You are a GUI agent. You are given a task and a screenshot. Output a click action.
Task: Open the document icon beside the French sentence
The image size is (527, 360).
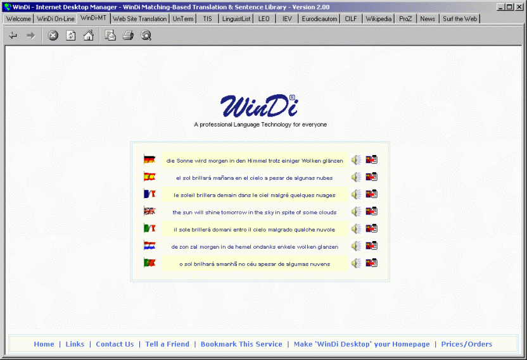click(x=372, y=194)
